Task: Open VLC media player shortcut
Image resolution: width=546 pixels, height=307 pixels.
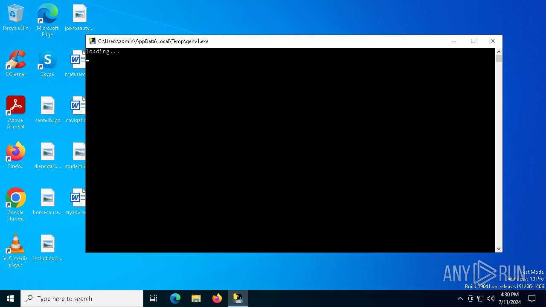Action: coord(16,251)
